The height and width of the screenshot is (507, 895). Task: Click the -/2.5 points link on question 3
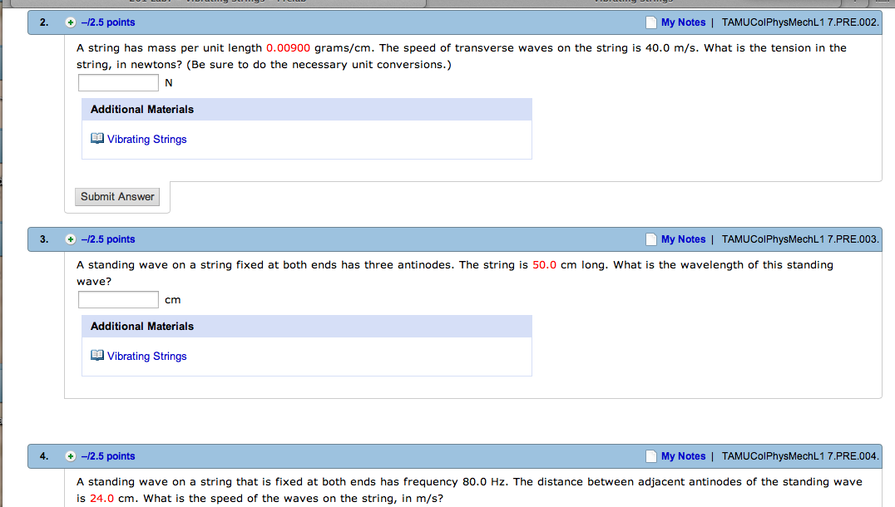coord(108,239)
